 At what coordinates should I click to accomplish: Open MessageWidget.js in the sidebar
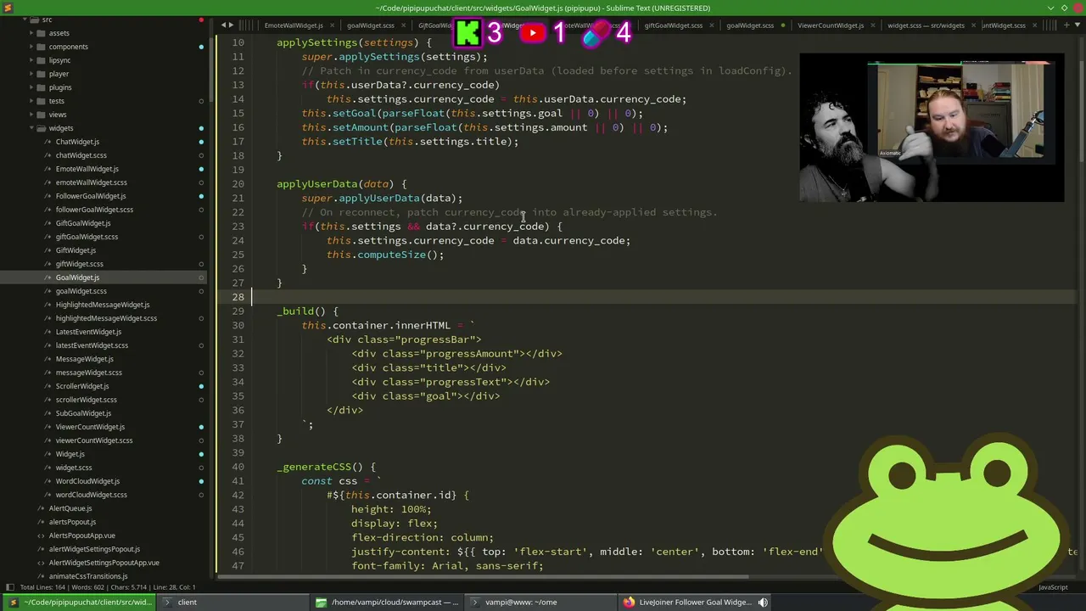pyautogui.click(x=85, y=359)
